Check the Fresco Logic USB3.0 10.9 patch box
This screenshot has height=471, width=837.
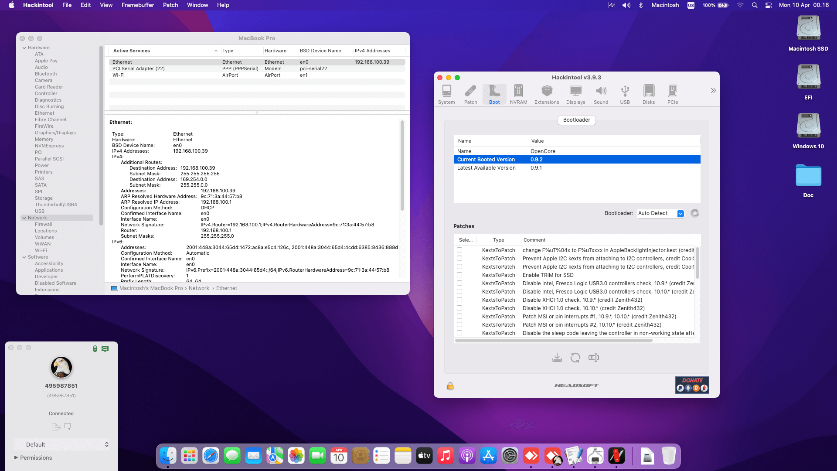pos(459,283)
